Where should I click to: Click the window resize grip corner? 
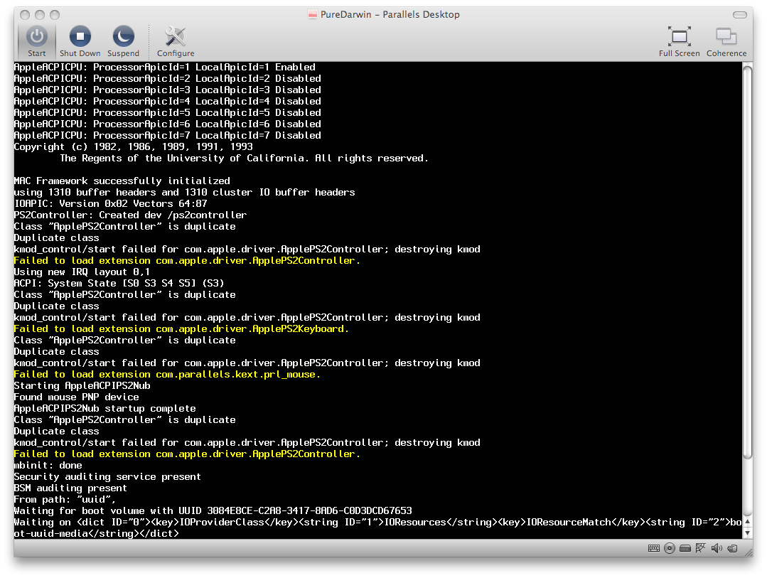pyautogui.click(x=749, y=552)
